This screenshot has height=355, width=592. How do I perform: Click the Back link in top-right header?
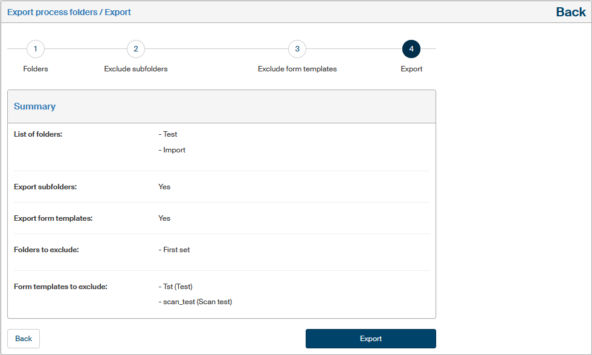pos(570,12)
